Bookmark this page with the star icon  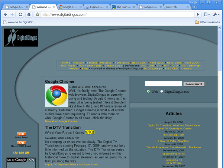(38, 14)
